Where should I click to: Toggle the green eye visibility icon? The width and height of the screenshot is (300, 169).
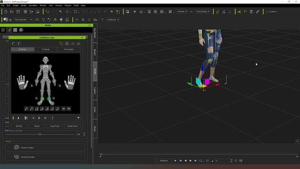click(112, 12)
